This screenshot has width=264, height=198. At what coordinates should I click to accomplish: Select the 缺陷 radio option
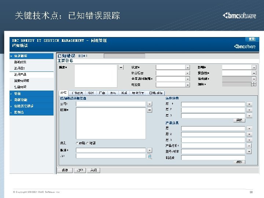[77, 143]
